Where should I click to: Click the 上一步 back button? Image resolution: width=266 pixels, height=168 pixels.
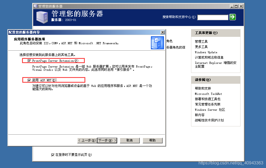(87, 140)
